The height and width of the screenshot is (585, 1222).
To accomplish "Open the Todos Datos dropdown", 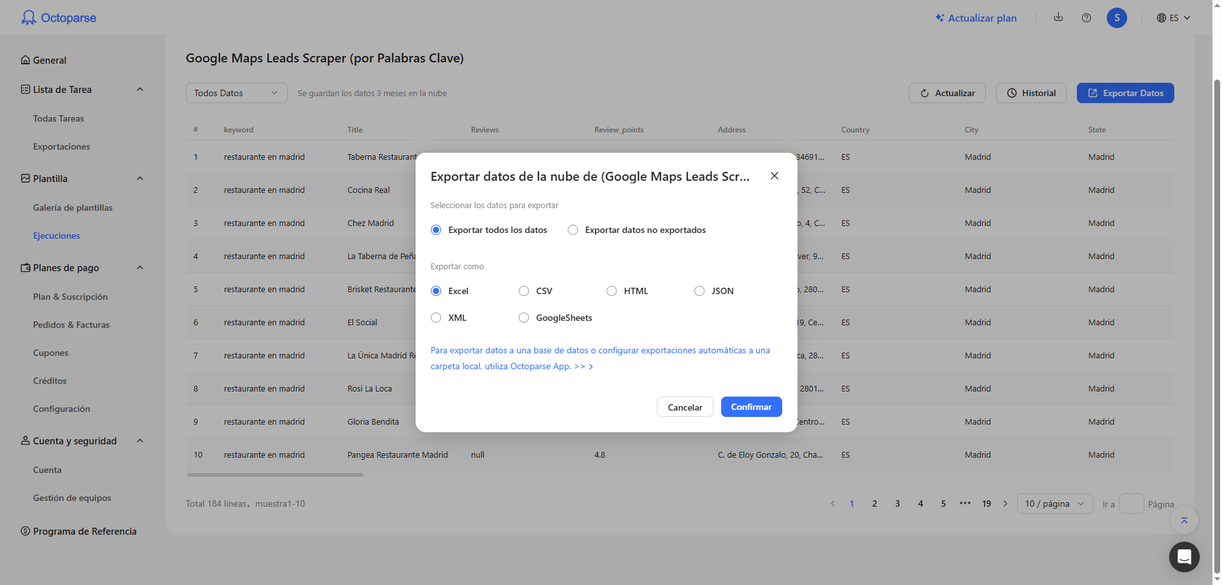I will pos(236,93).
